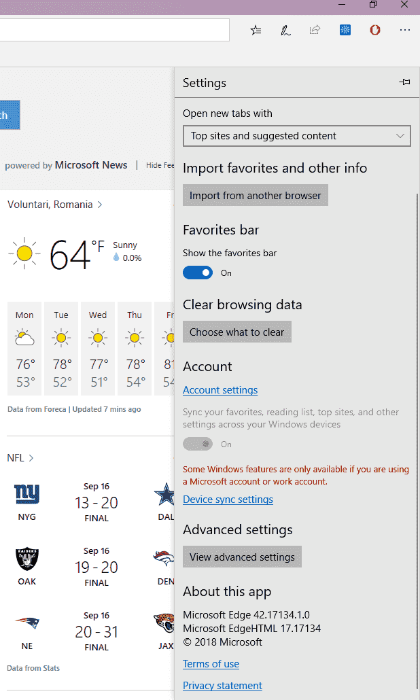Click Thursday's sunny forecast icon

[x=135, y=338]
